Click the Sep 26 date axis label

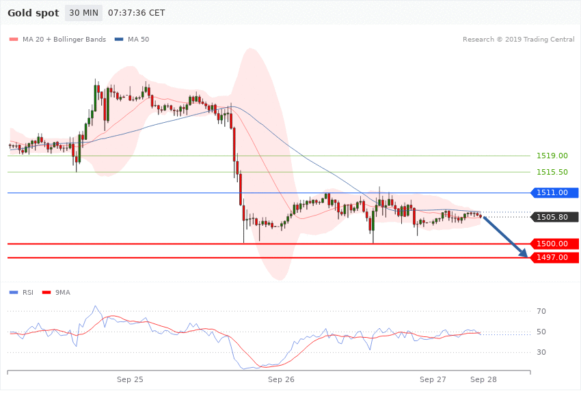281,379
